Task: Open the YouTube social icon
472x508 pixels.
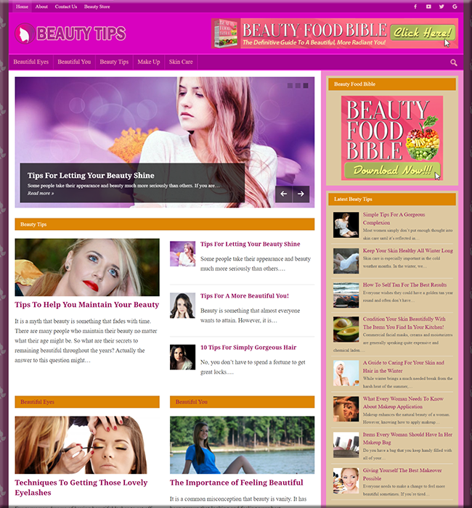Action: pyautogui.click(x=428, y=7)
